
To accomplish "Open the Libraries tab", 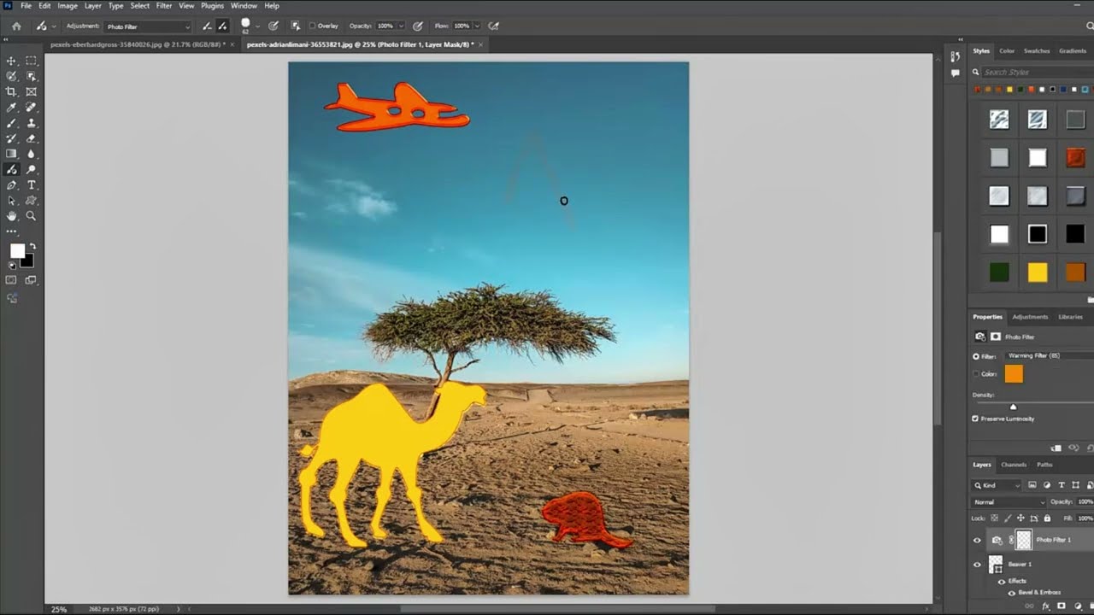I will click(1070, 317).
